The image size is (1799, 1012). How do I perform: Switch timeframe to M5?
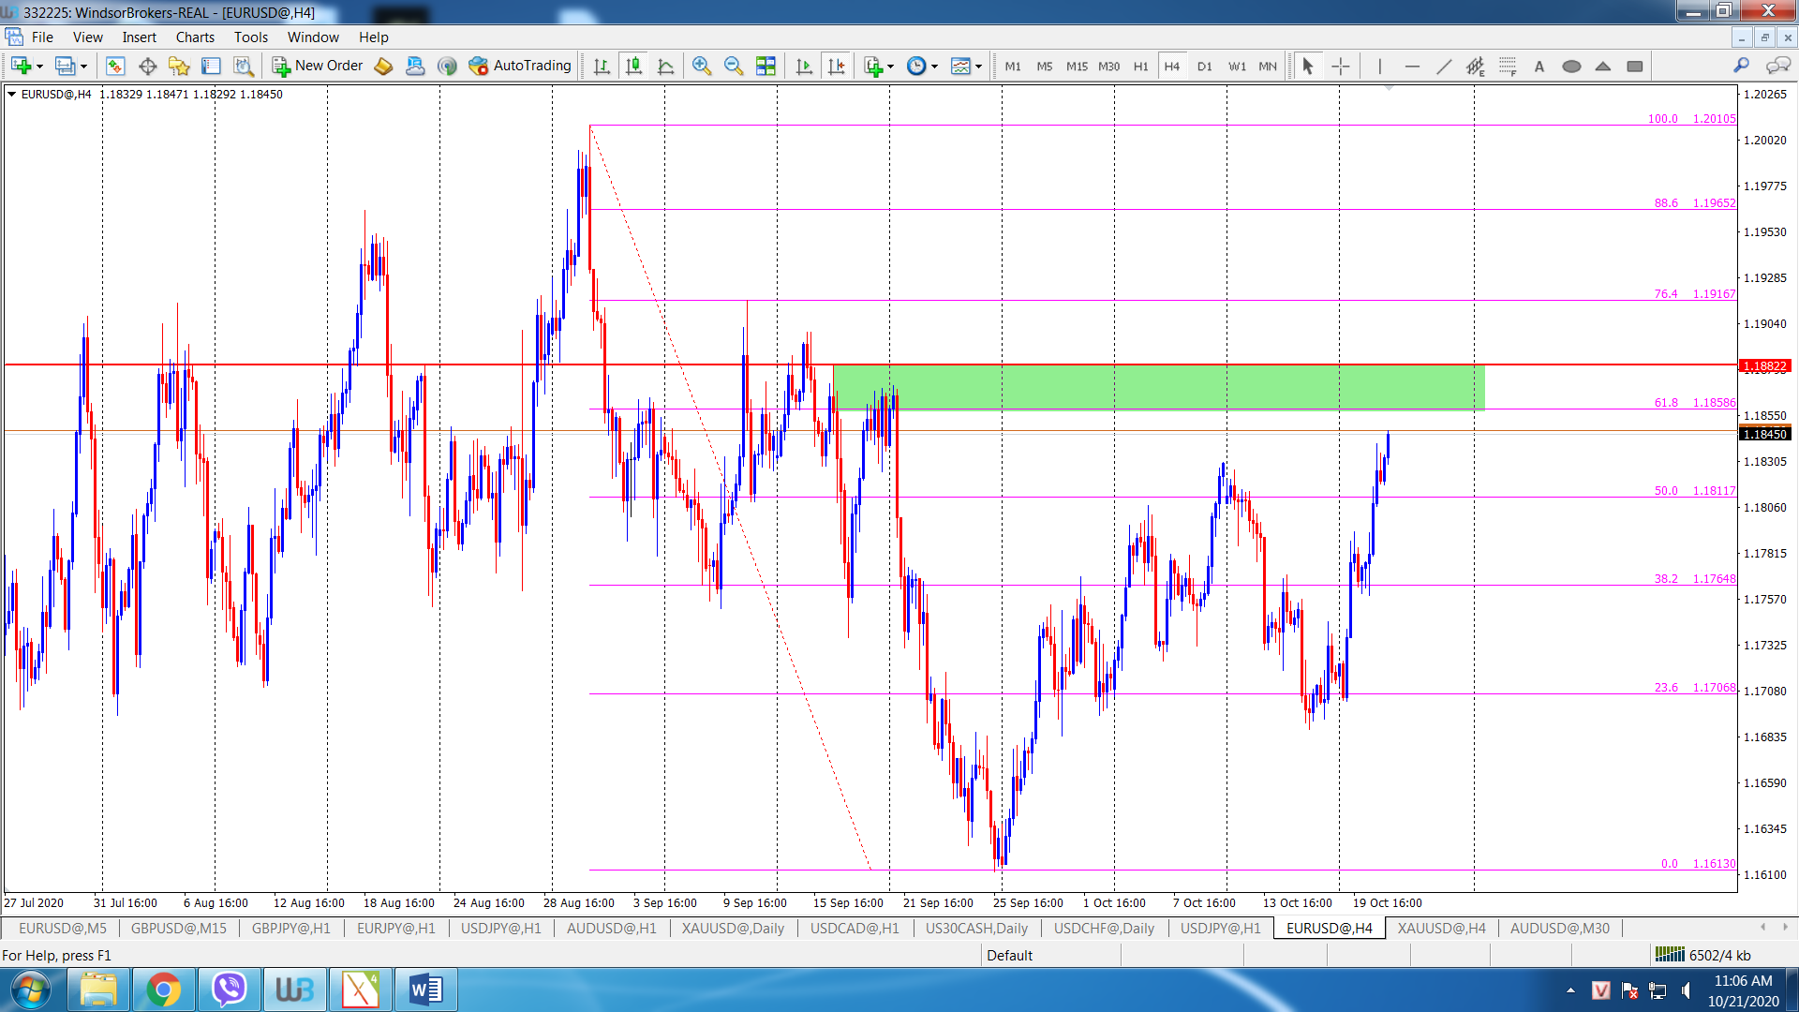coord(1045,66)
